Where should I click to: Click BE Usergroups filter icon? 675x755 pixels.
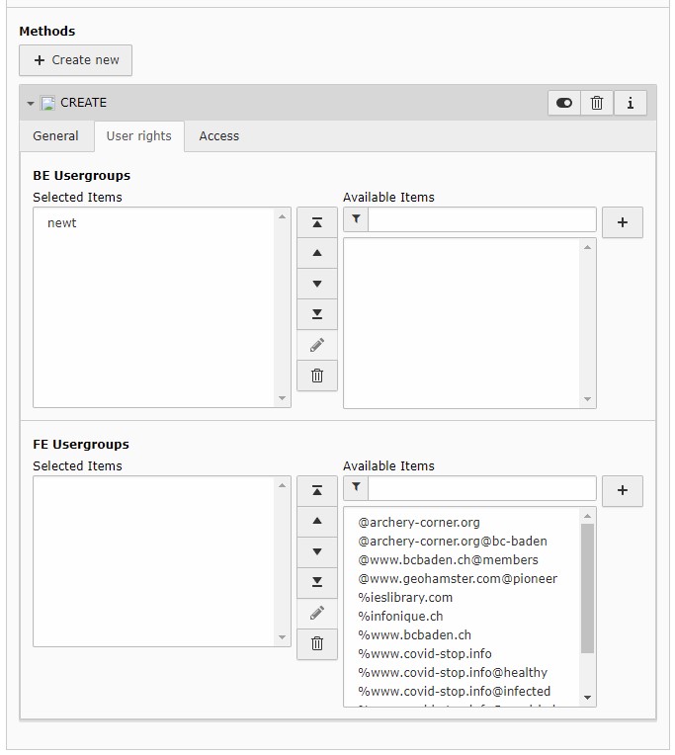(356, 219)
